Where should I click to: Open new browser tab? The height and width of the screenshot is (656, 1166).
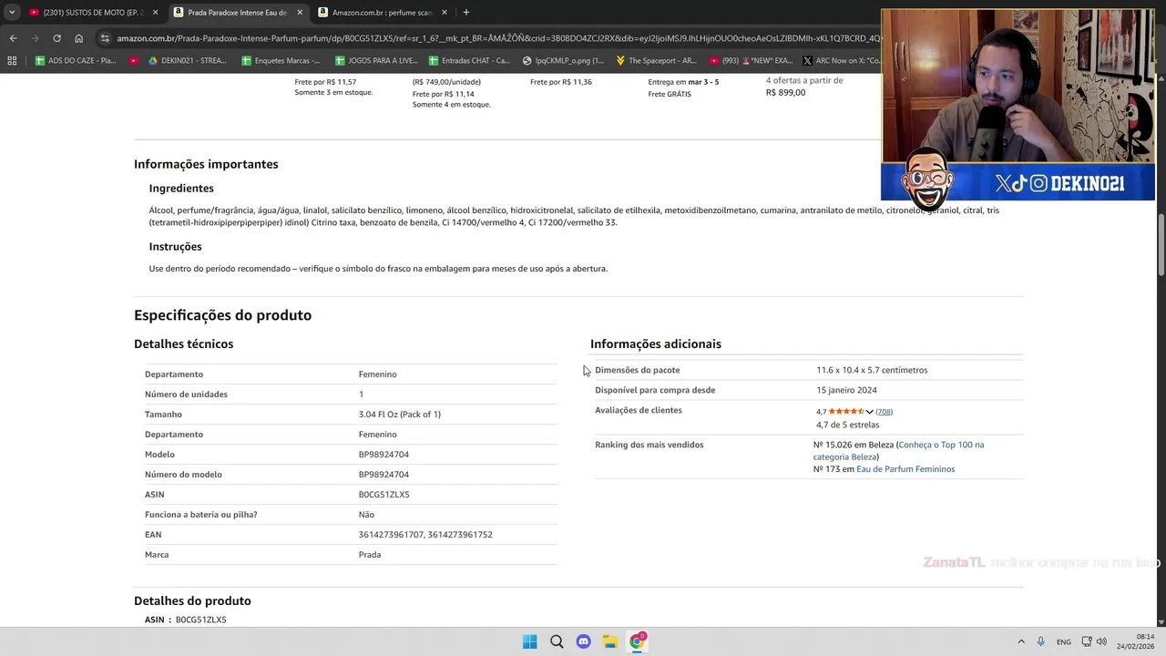(465, 12)
